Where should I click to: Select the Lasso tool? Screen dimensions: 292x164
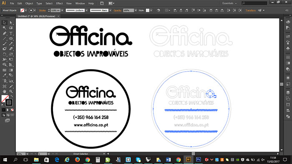pyautogui.click(x=11, y=28)
